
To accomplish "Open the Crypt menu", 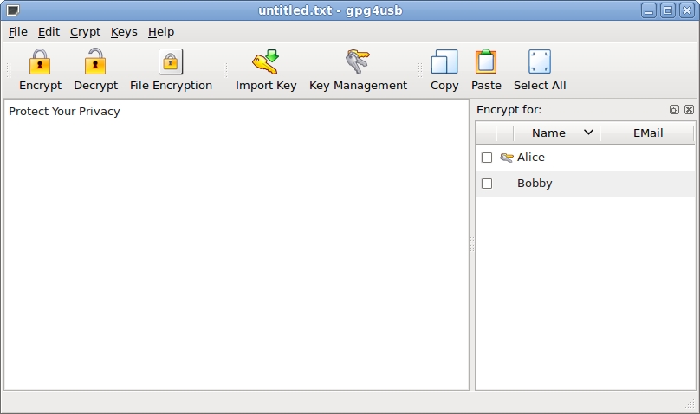I will coord(85,32).
